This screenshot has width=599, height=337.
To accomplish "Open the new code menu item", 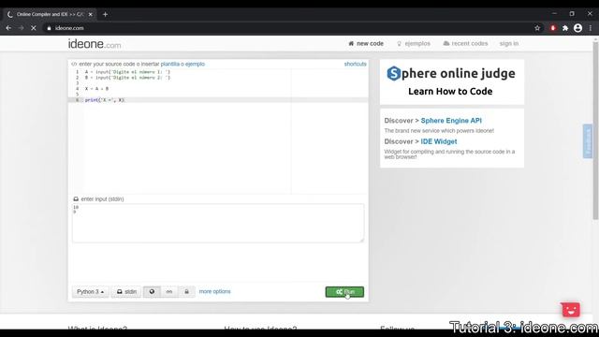I will [x=366, y=44].
